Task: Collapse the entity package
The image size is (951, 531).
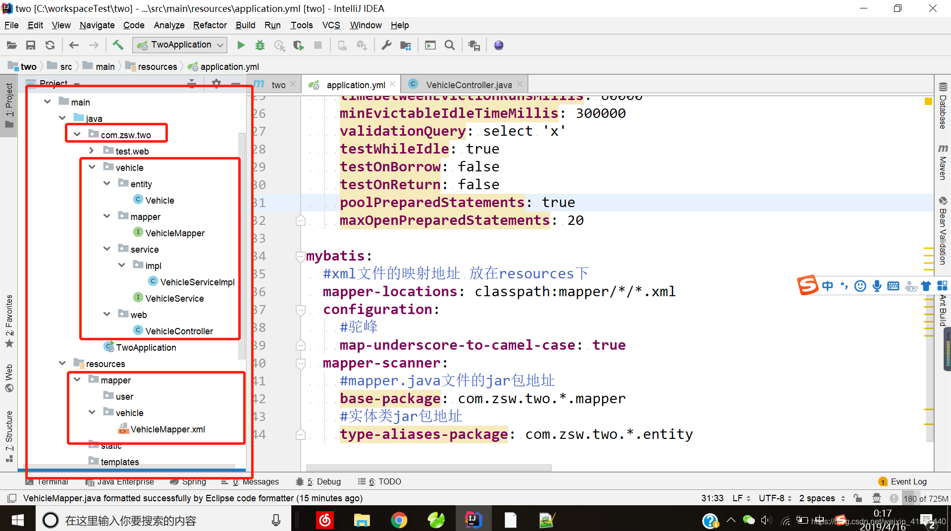Action: (x=107, y=183)
